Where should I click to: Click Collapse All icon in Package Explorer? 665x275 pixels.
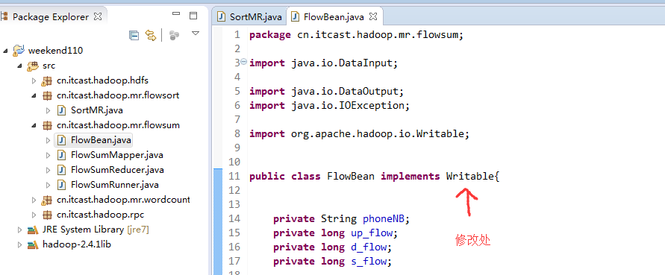coord(134,36)
